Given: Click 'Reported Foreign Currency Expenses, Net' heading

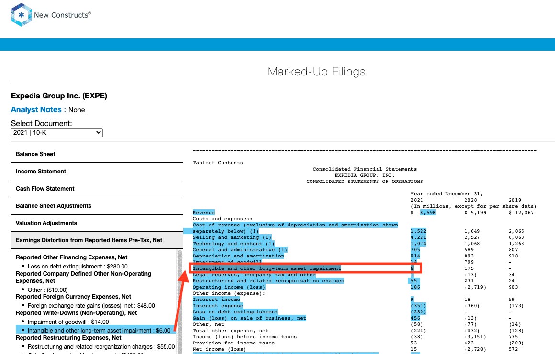Looking at the screenshot, I should [73, 297].
